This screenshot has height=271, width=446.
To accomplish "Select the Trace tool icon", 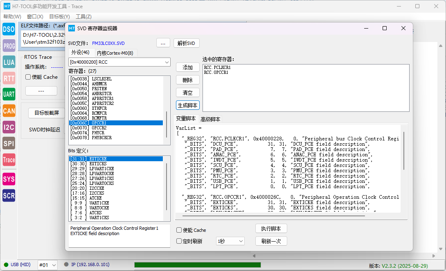I will click(9, 160).
